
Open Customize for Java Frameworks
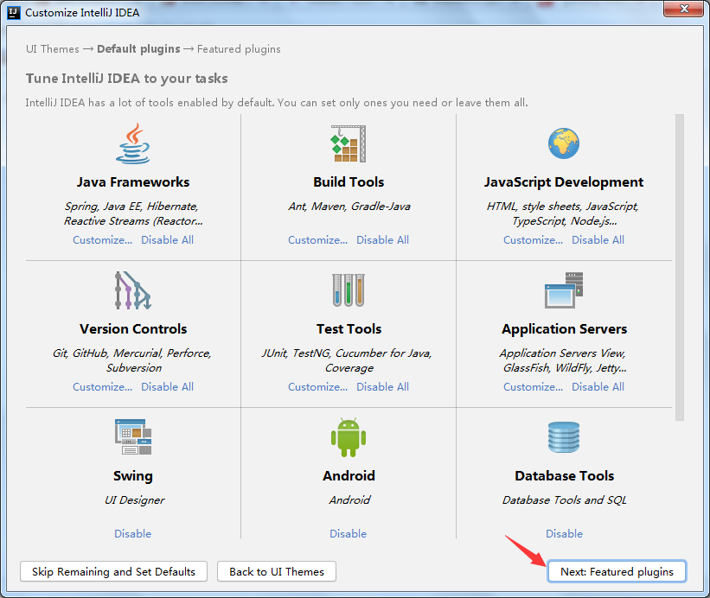point(102,239)
